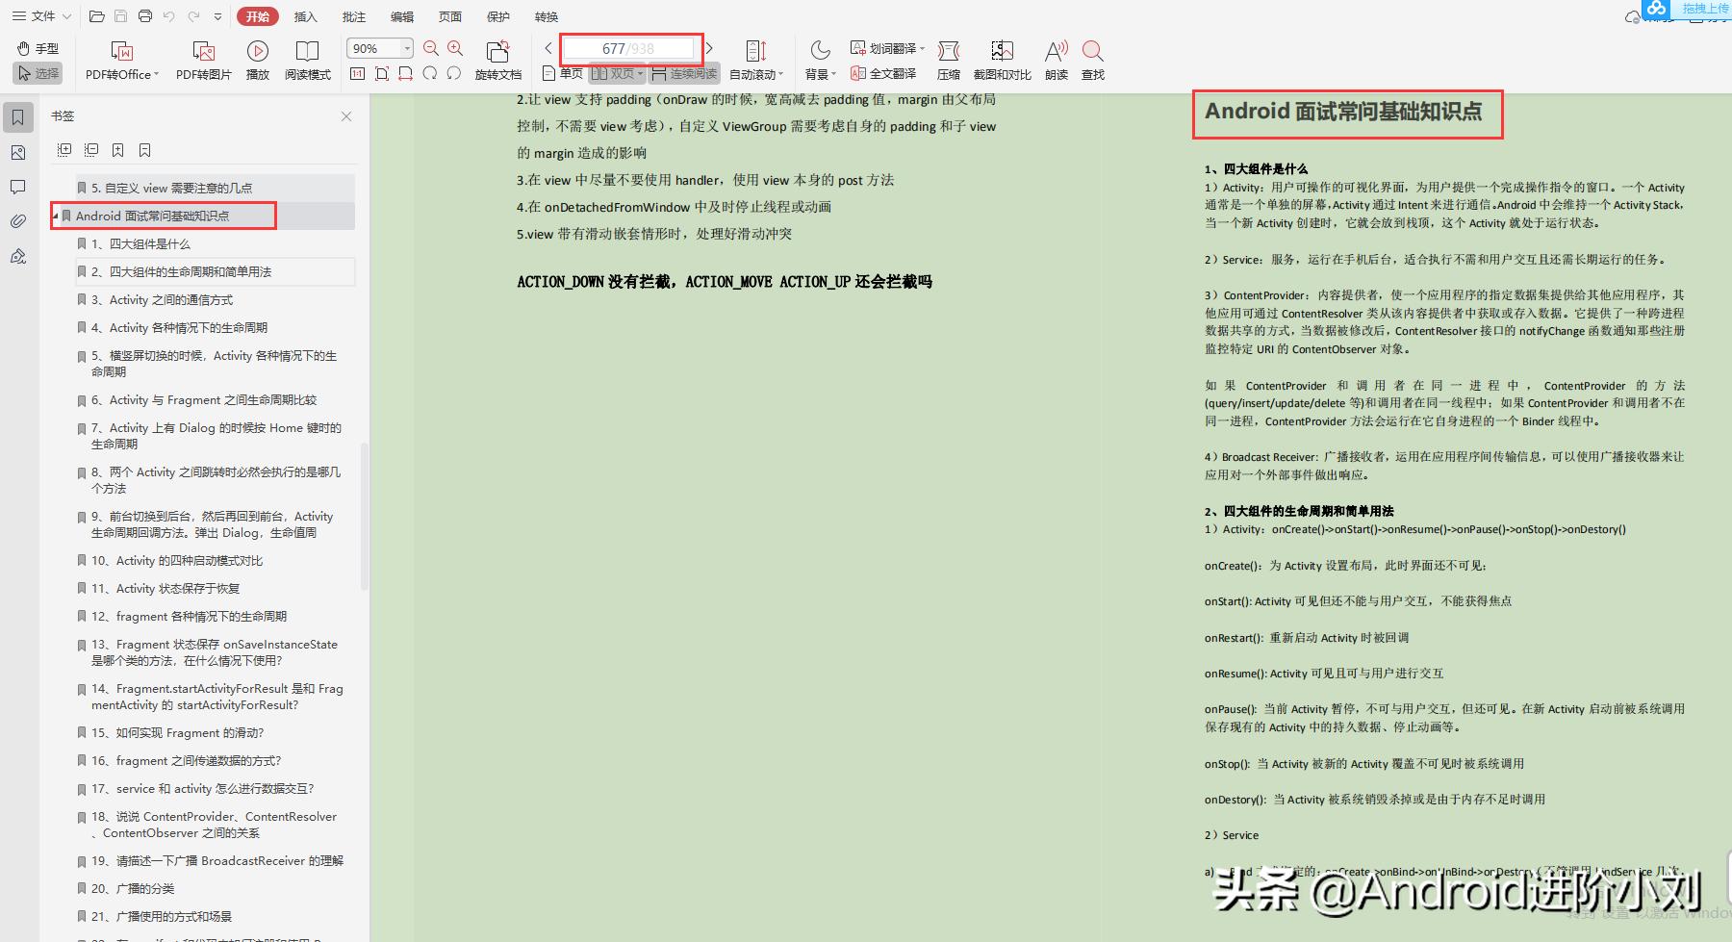1732x942 pixels.
Task: Open a file with the folder icon
Action: 96,16
